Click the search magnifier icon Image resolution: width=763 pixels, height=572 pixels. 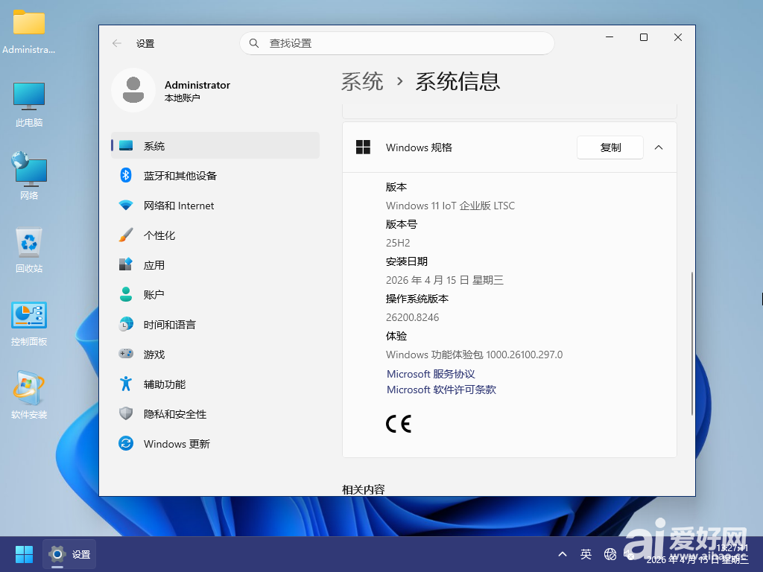click(x=254, y=43)
